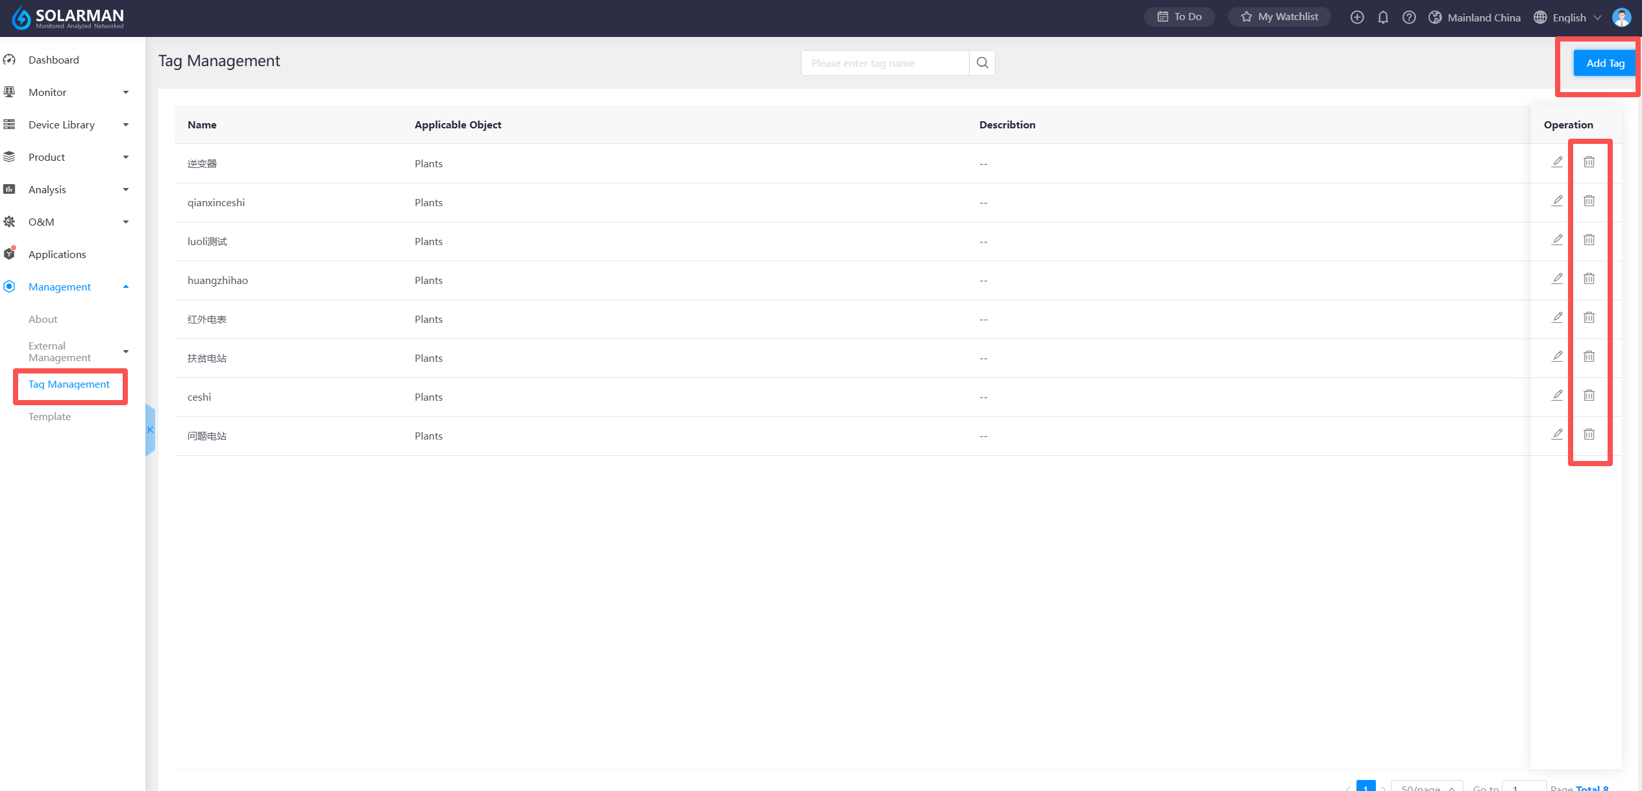Open the help question mark icon
This screenshot has height=791, width=1642.
[1409, 18]
